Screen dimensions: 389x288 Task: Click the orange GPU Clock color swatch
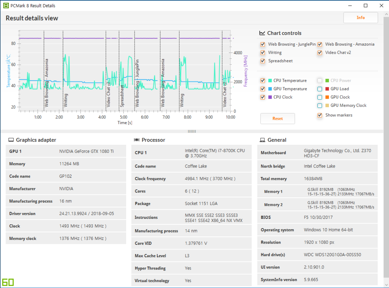[327, 97]
